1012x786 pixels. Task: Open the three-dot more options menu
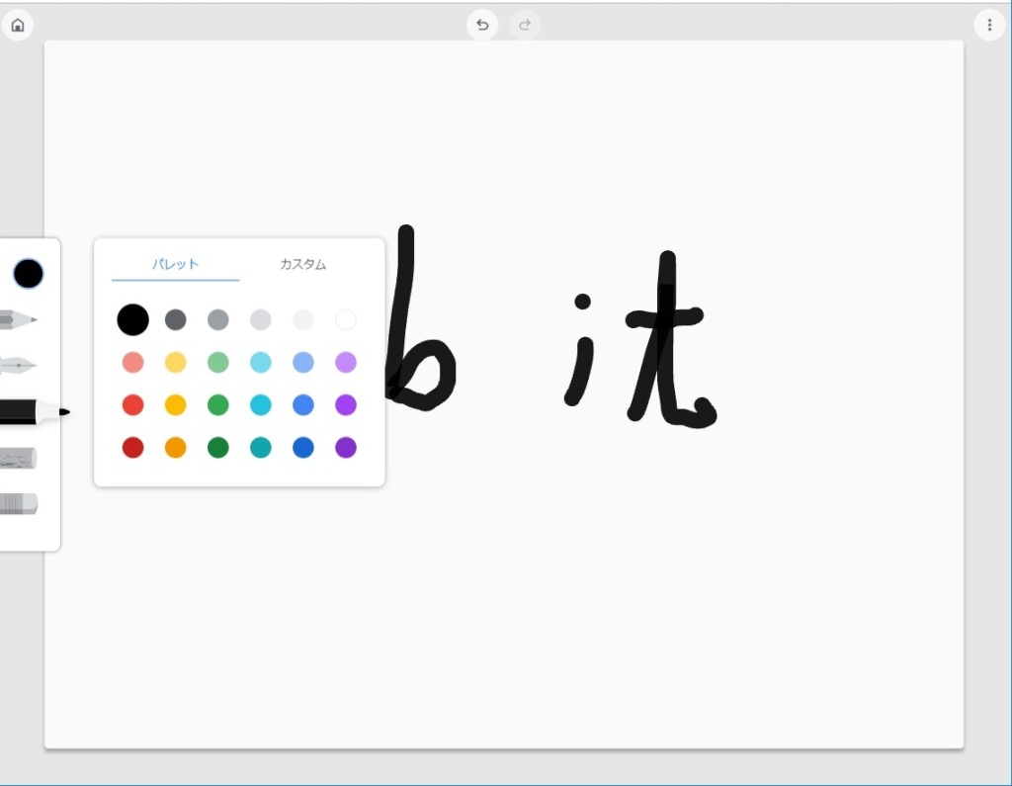[989, 25]
